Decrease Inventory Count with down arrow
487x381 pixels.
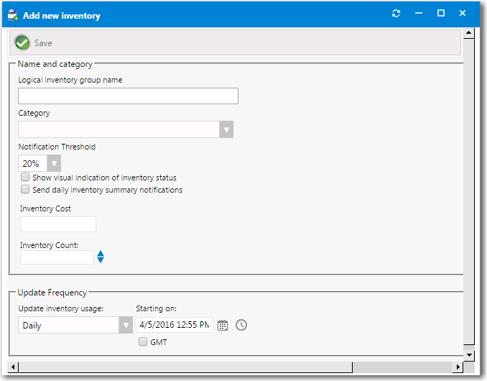click(x=101, y=260)
